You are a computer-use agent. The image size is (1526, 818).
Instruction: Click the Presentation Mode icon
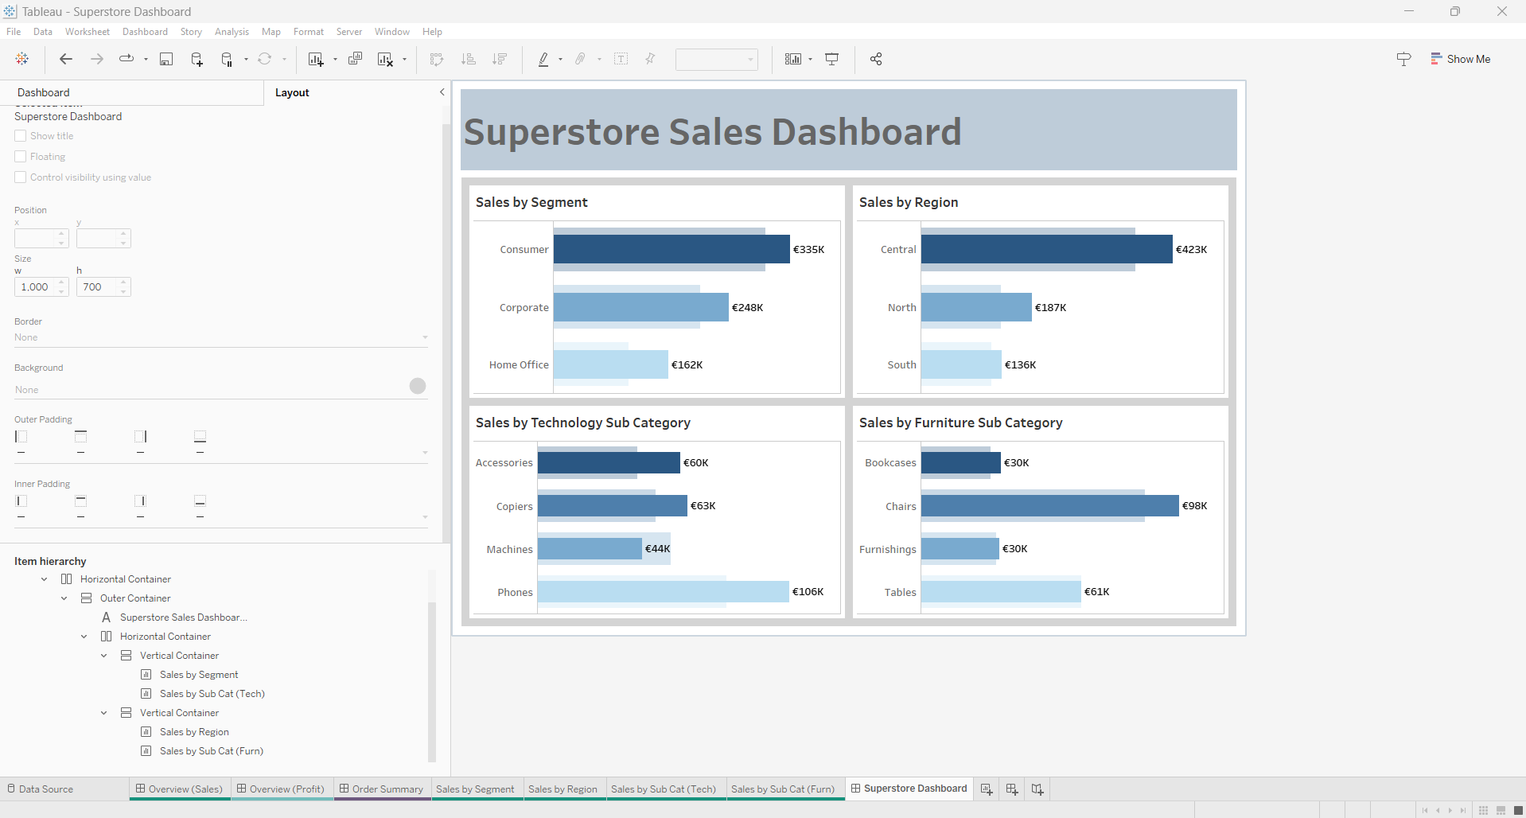tap(832, 59)
